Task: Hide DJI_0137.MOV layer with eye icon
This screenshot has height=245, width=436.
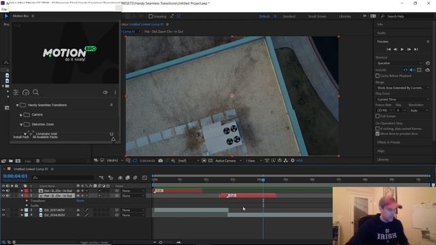Action: tap(3, 210)
